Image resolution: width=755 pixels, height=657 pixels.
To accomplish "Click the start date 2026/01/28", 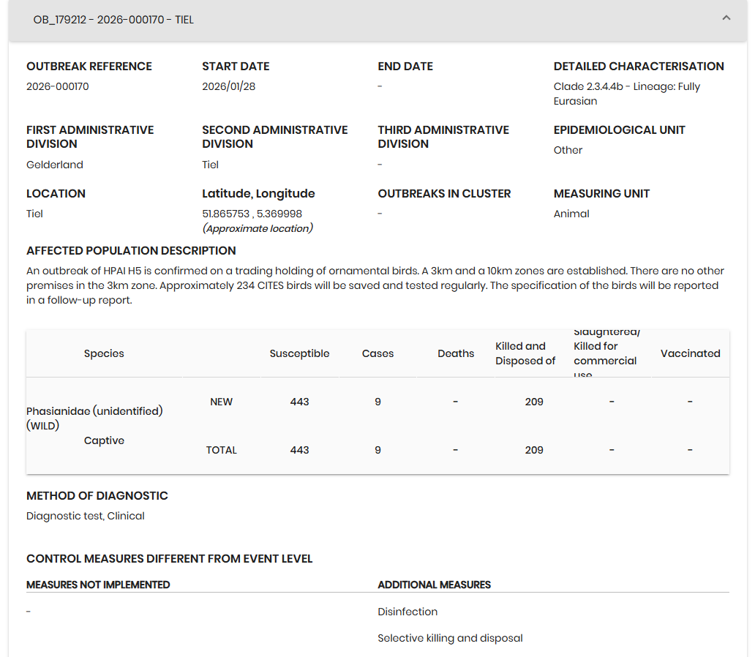I will click(x=228, y=86).
